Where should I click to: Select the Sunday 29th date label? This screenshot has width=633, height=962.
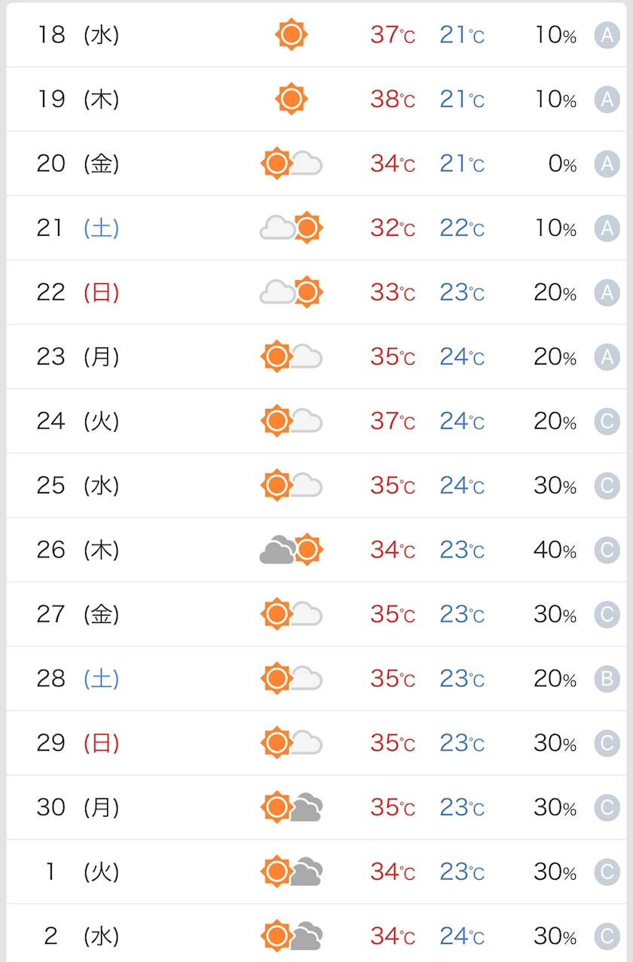[x=78, y=744]
